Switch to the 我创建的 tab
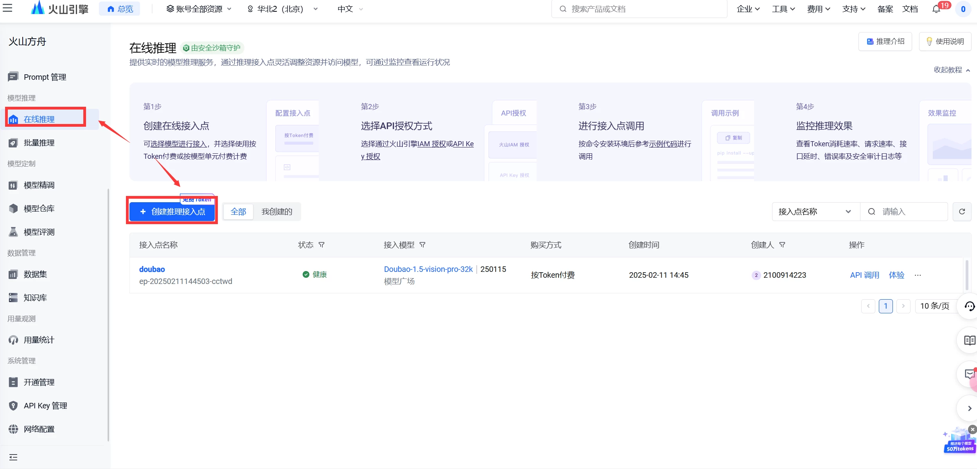This screenshot has height=469, width=977. tap(277, 212)
